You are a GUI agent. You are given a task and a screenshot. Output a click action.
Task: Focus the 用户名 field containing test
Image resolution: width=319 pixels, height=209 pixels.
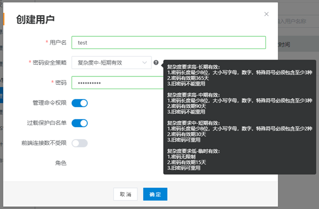[x=169, y=42]
